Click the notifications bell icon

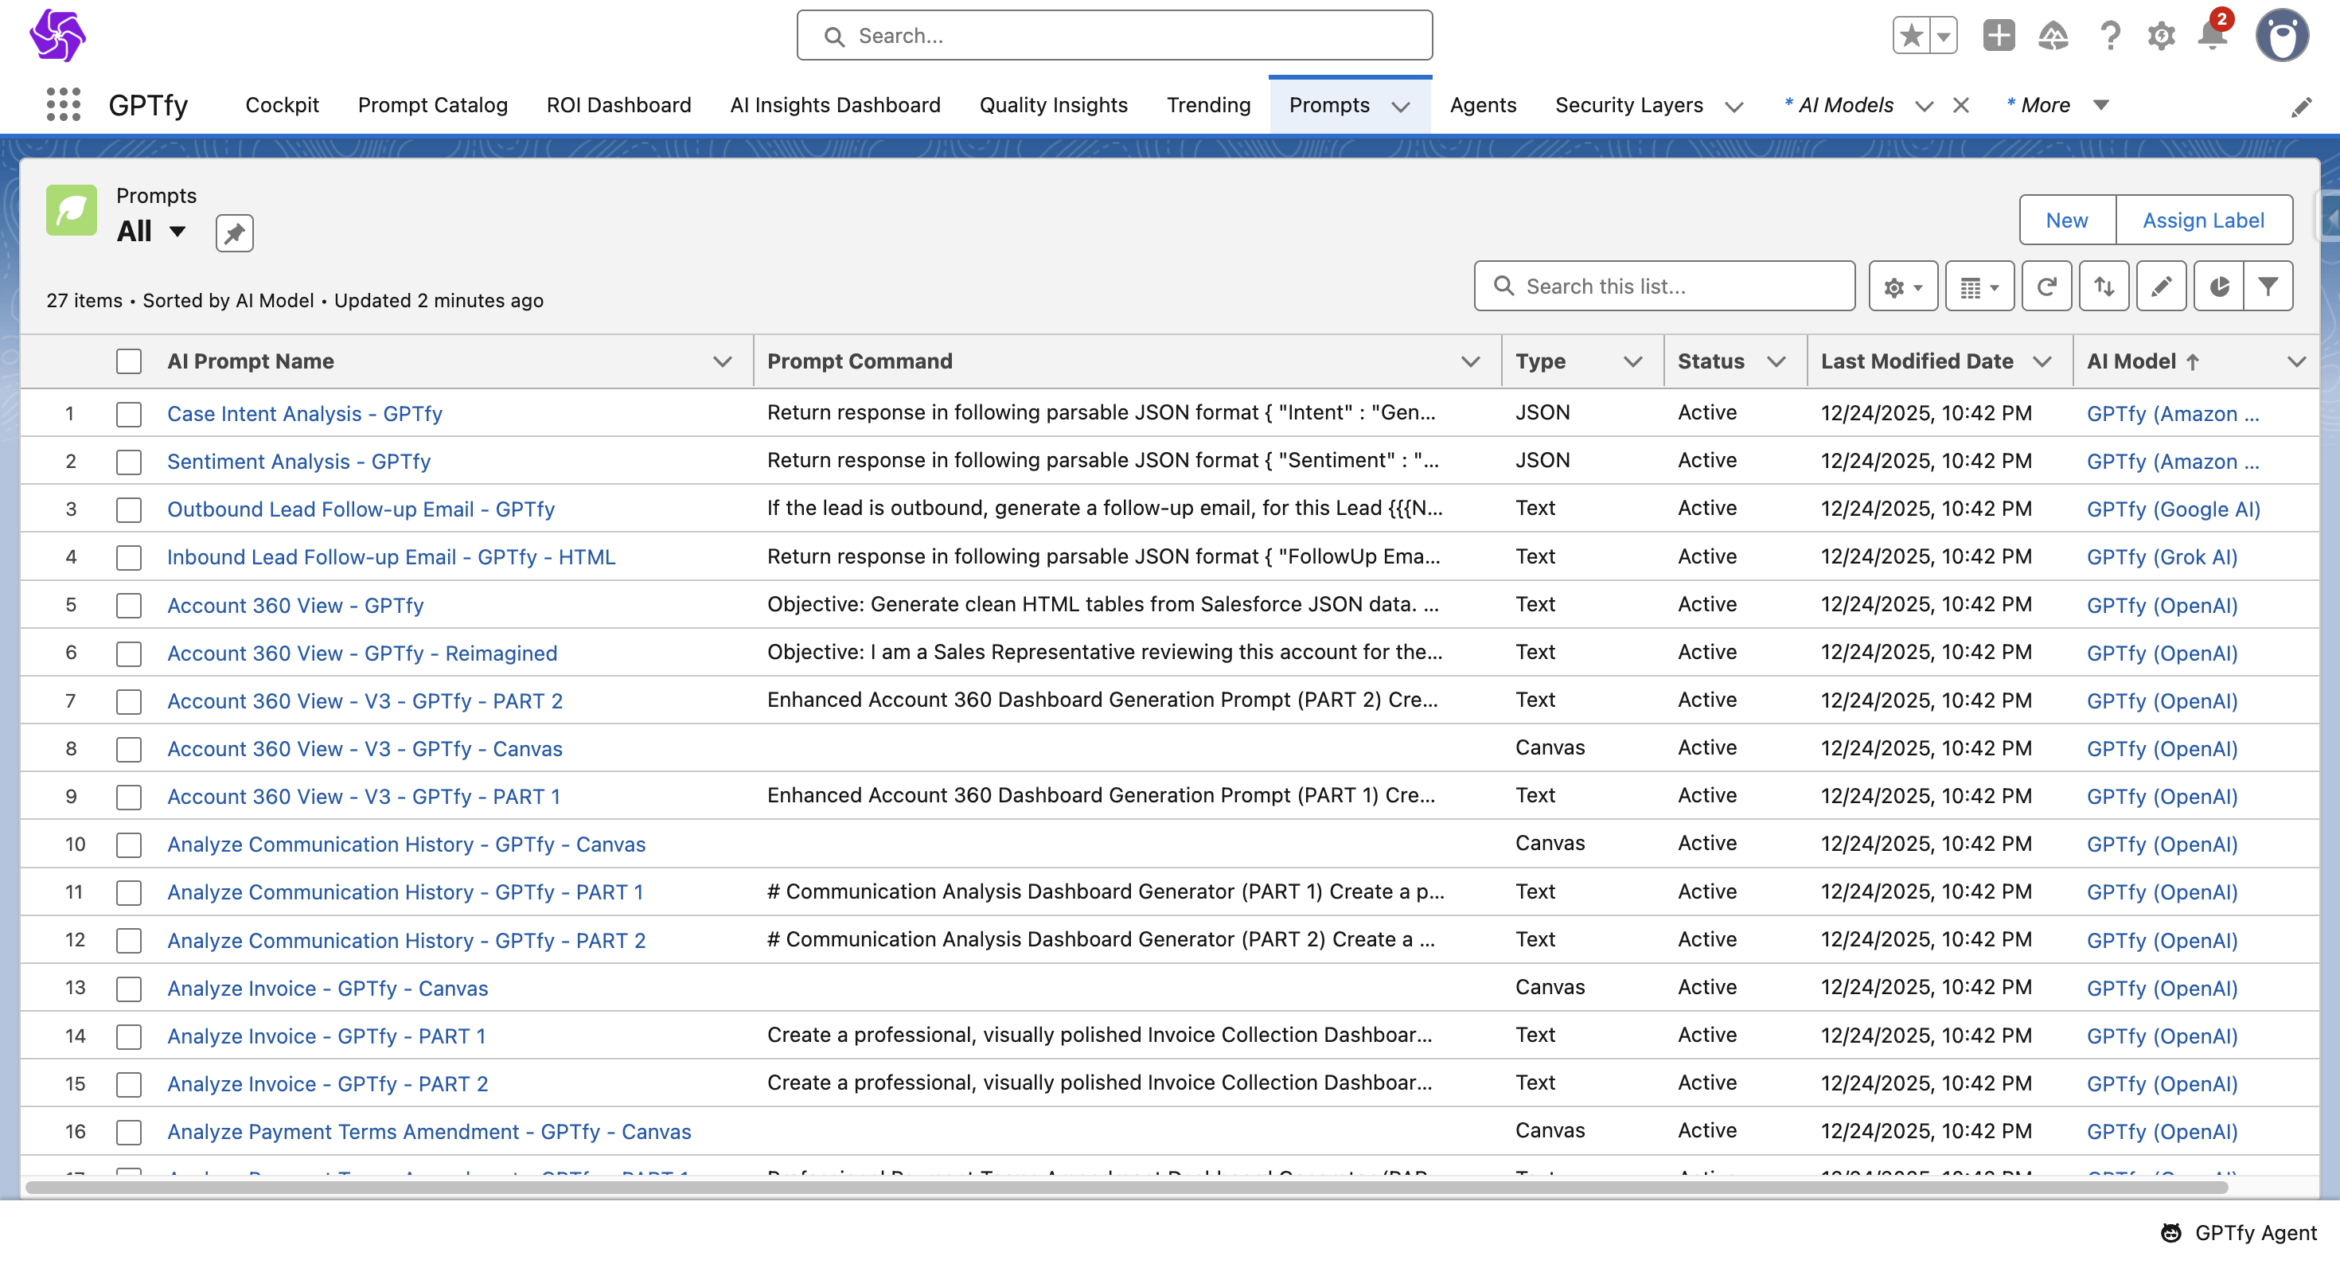click(2212, 36)
